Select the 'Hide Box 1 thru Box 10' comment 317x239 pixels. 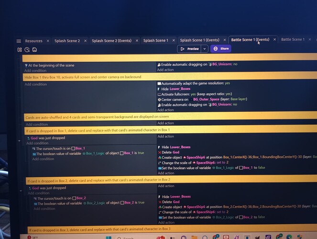(x=170, y=77)
